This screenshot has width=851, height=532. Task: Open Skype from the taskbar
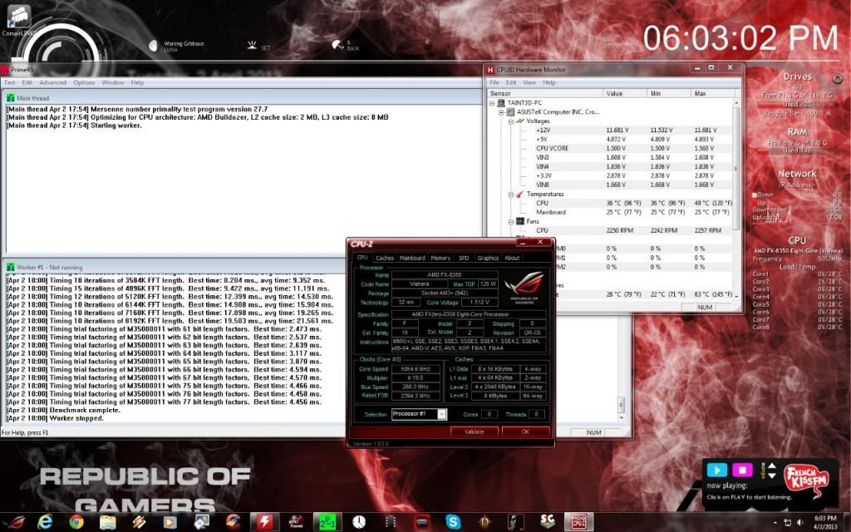point(453,521)
